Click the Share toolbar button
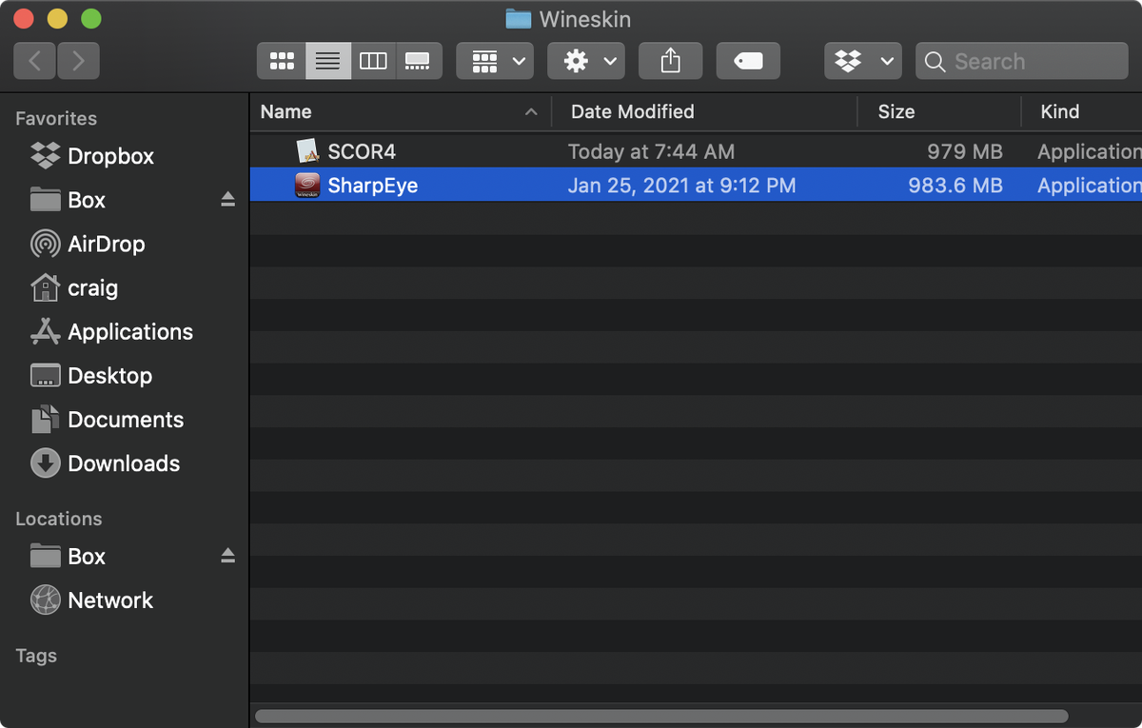The height and width of the screenshot is (728, 1142). point(670,62)
